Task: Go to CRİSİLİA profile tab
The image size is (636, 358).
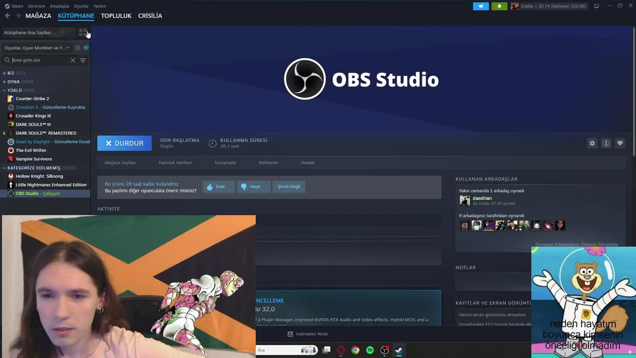Action: coord(150,16)
